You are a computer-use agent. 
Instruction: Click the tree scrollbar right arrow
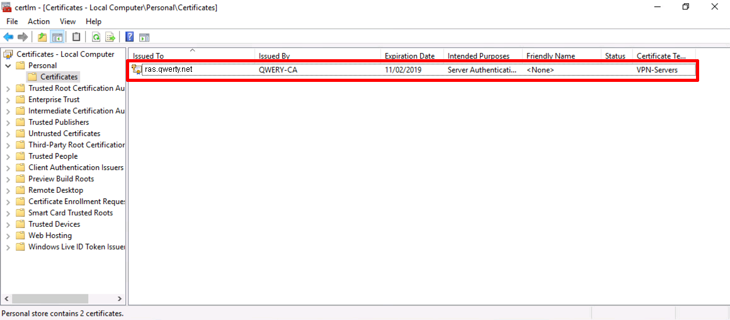pos(119,299)
